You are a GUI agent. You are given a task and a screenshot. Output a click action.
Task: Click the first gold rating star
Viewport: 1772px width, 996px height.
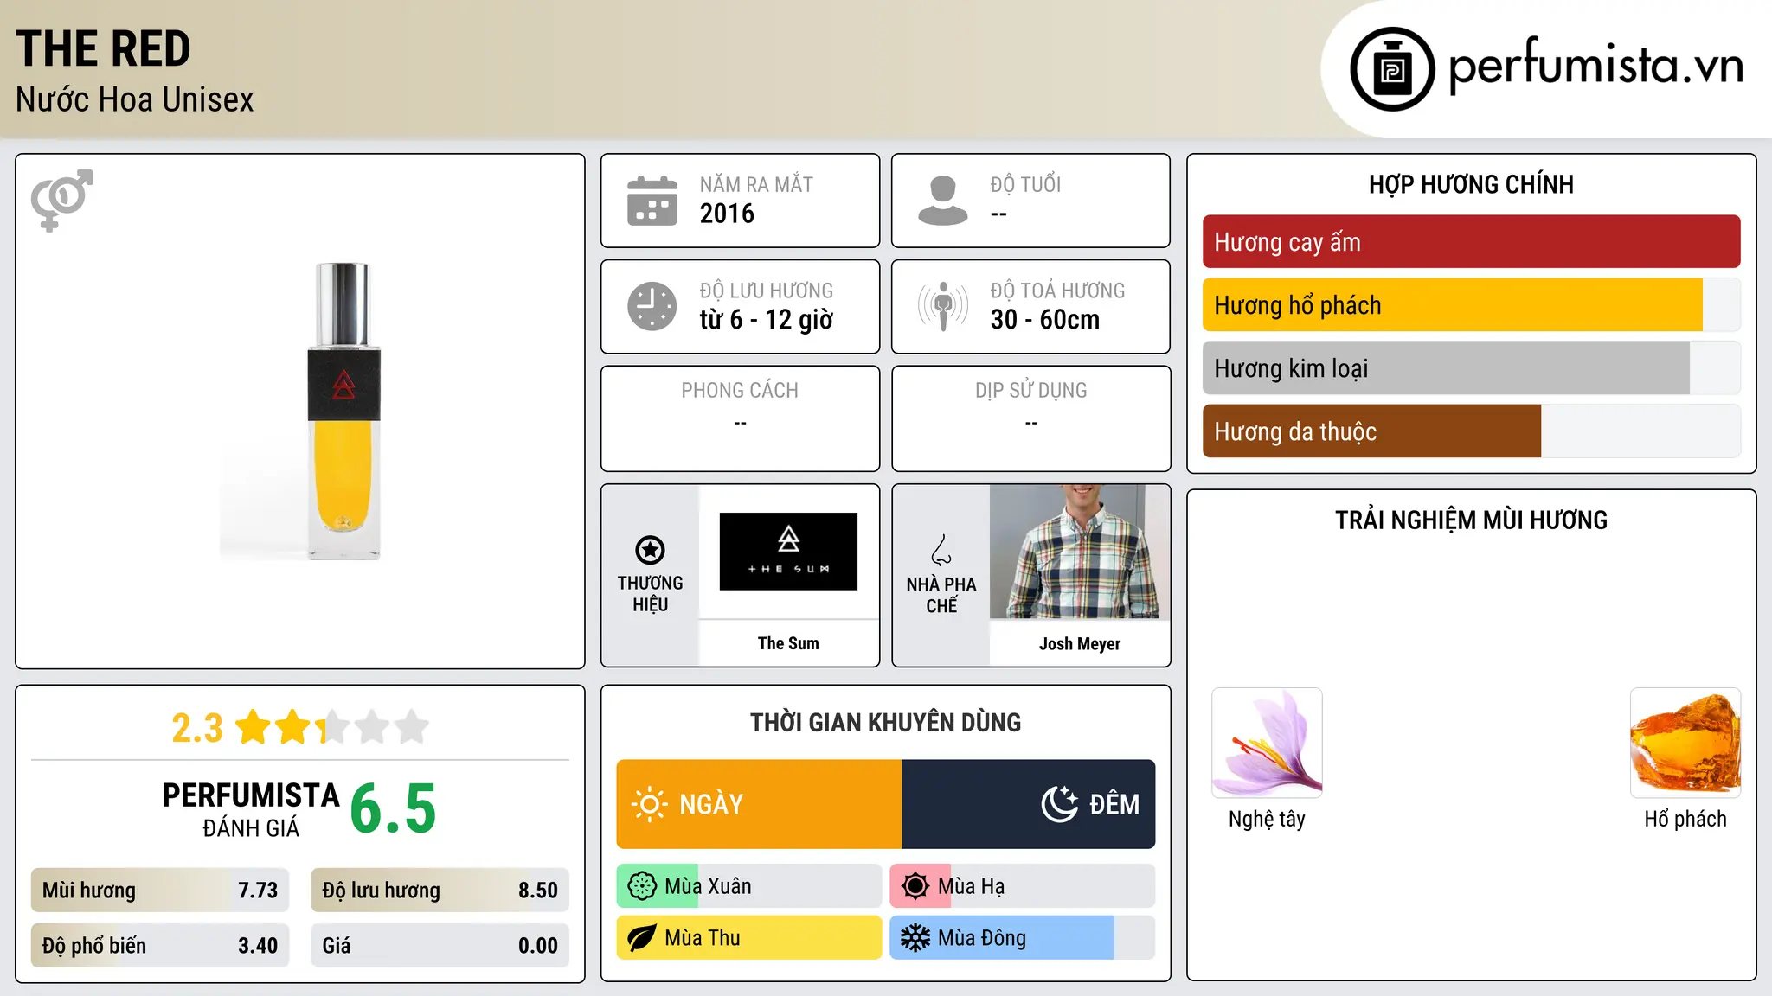click(254, 727)
